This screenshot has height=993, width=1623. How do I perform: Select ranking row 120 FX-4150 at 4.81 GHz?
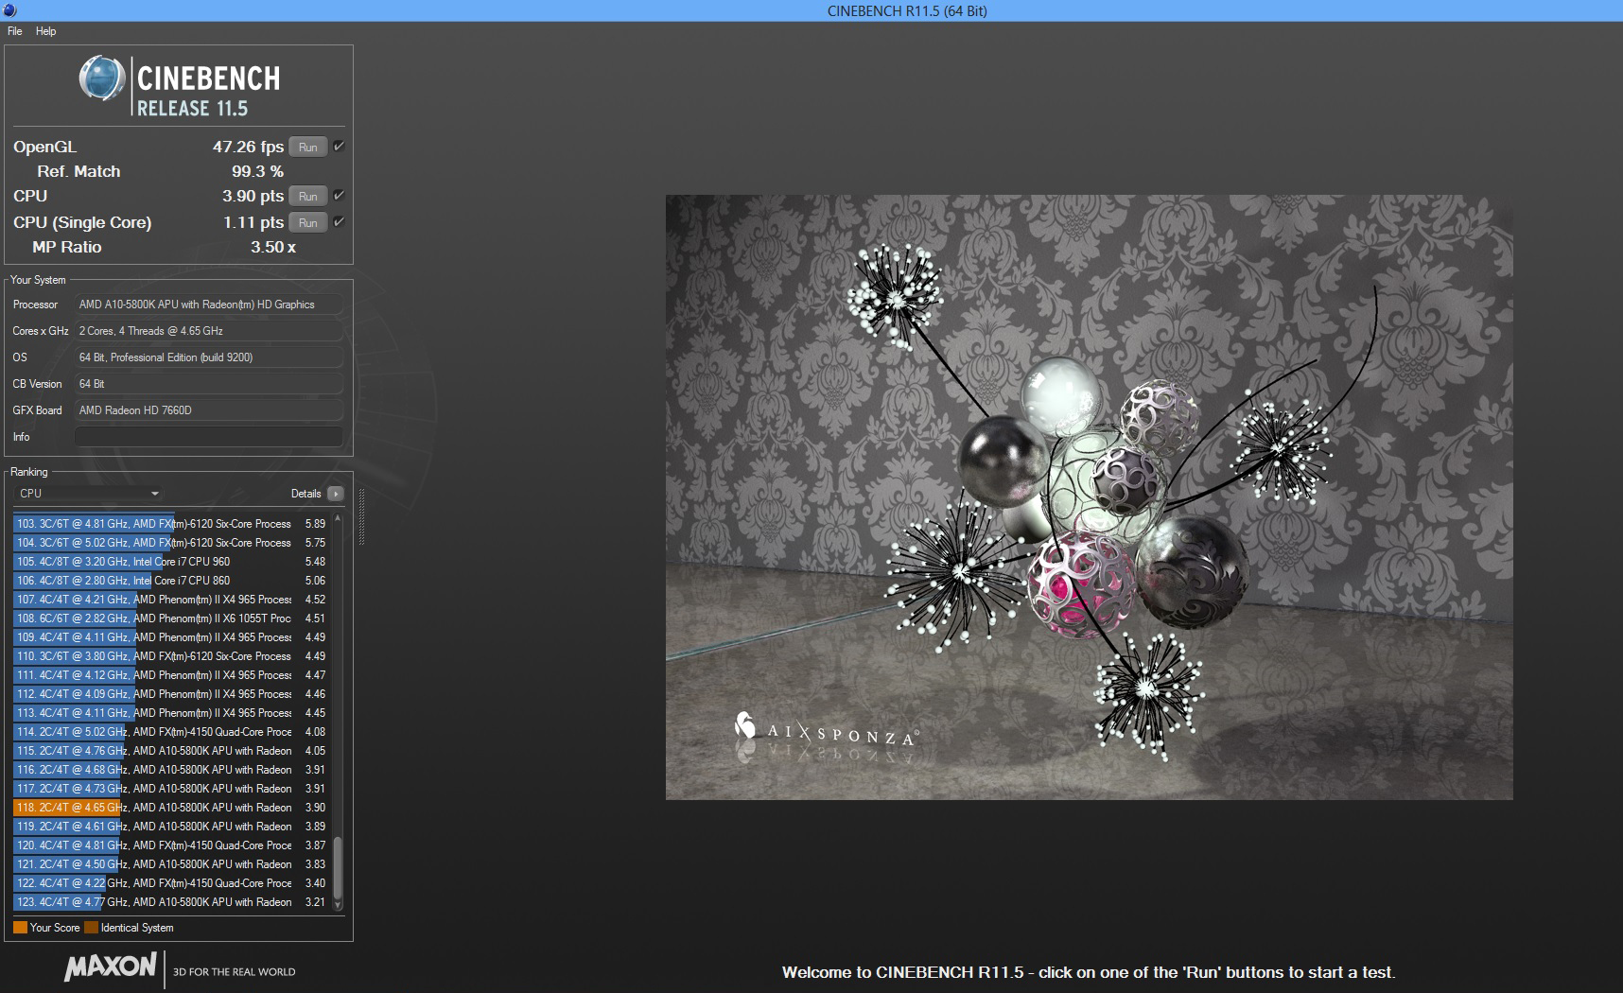click(171, 845)
